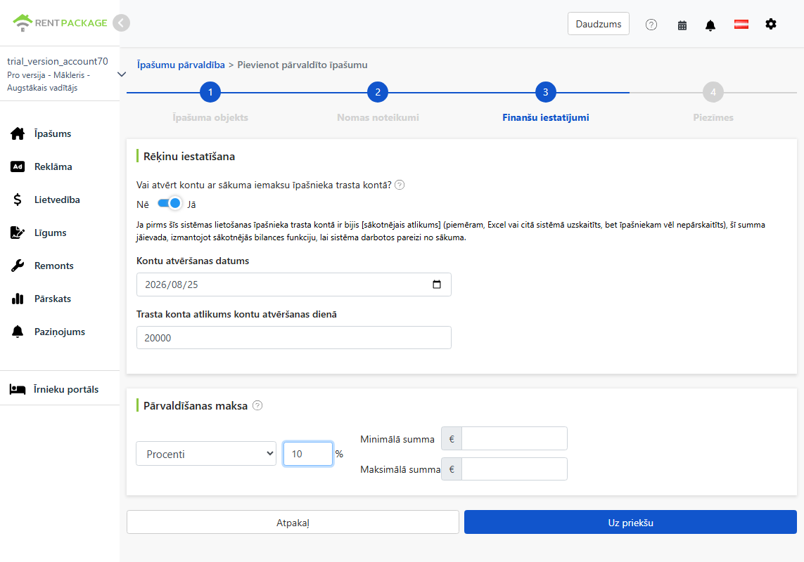
Task: Click the Atpakaļ button
Action: coord(293,523)
